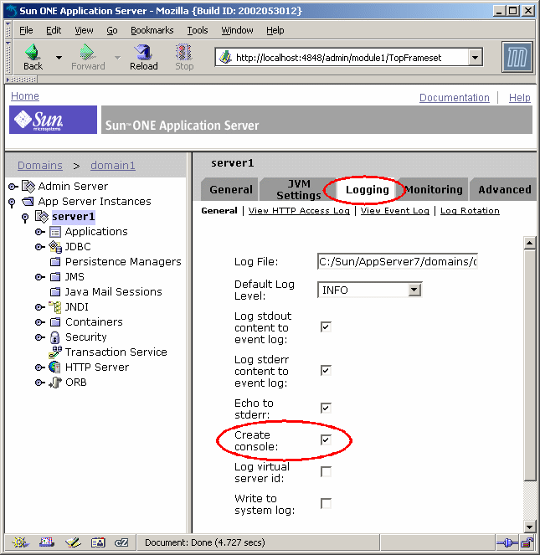Screen dimensions: 540x555
Task: Click the Security padlock icon
Action: [x=55, y=337]
